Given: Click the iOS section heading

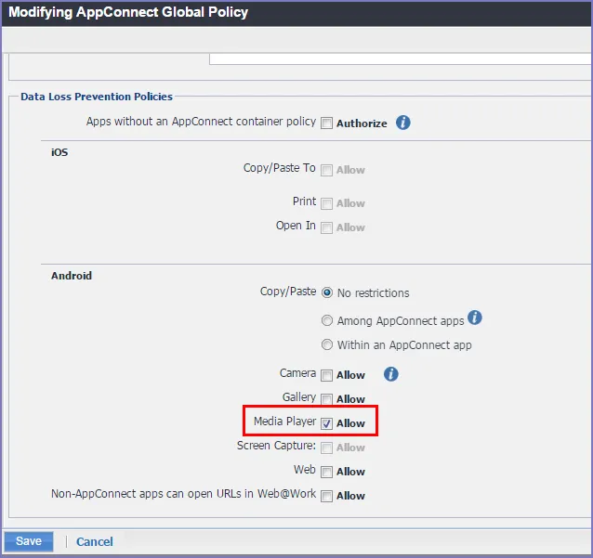Looking at the screenshot, I should point(59,152).
